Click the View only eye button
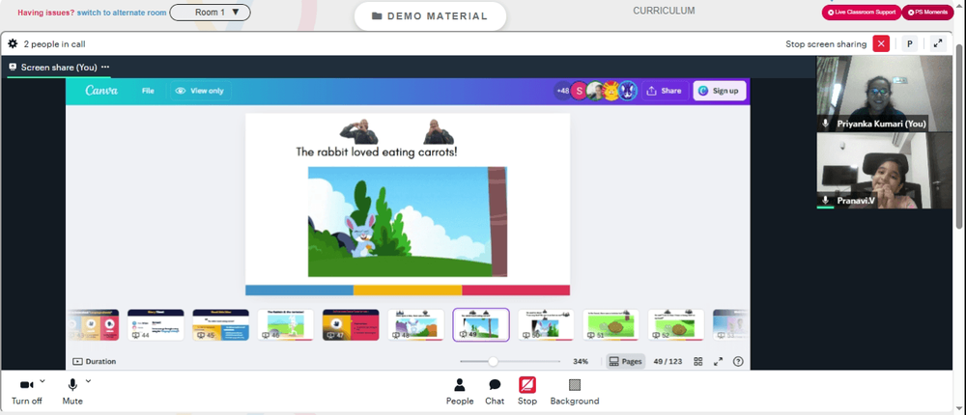 pos(200,91)
